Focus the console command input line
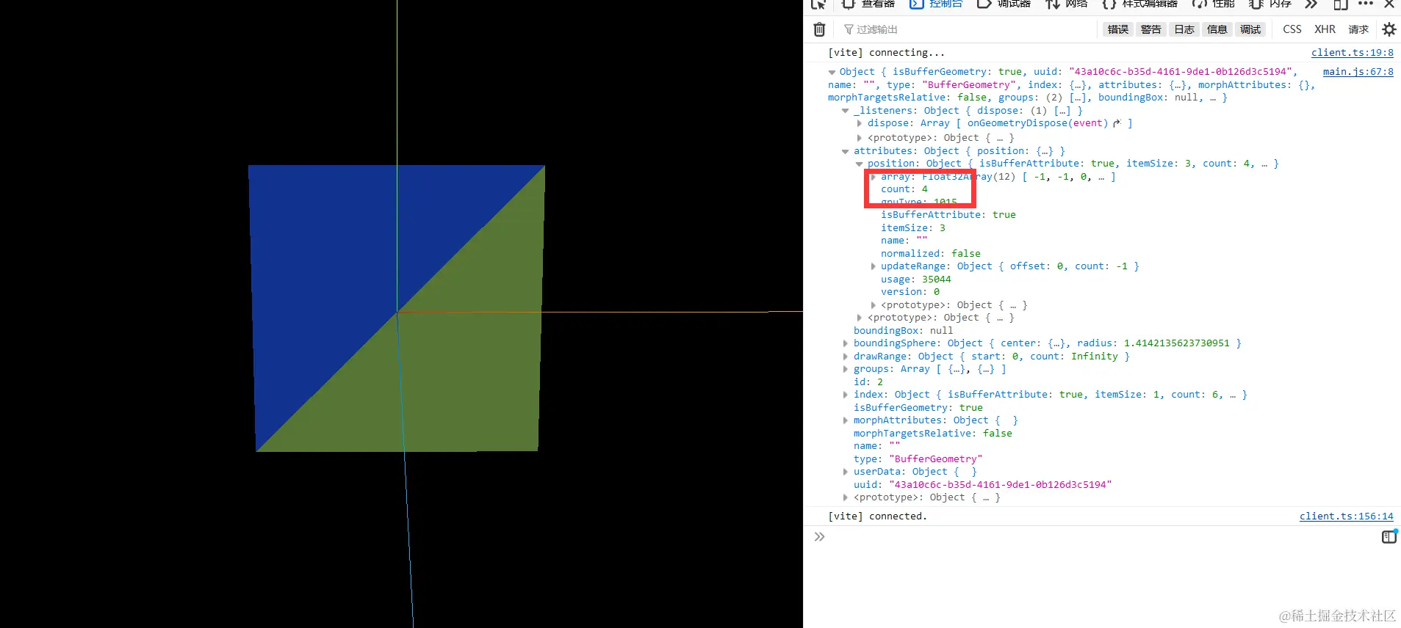1401x628 pixels. point(1102,537)
